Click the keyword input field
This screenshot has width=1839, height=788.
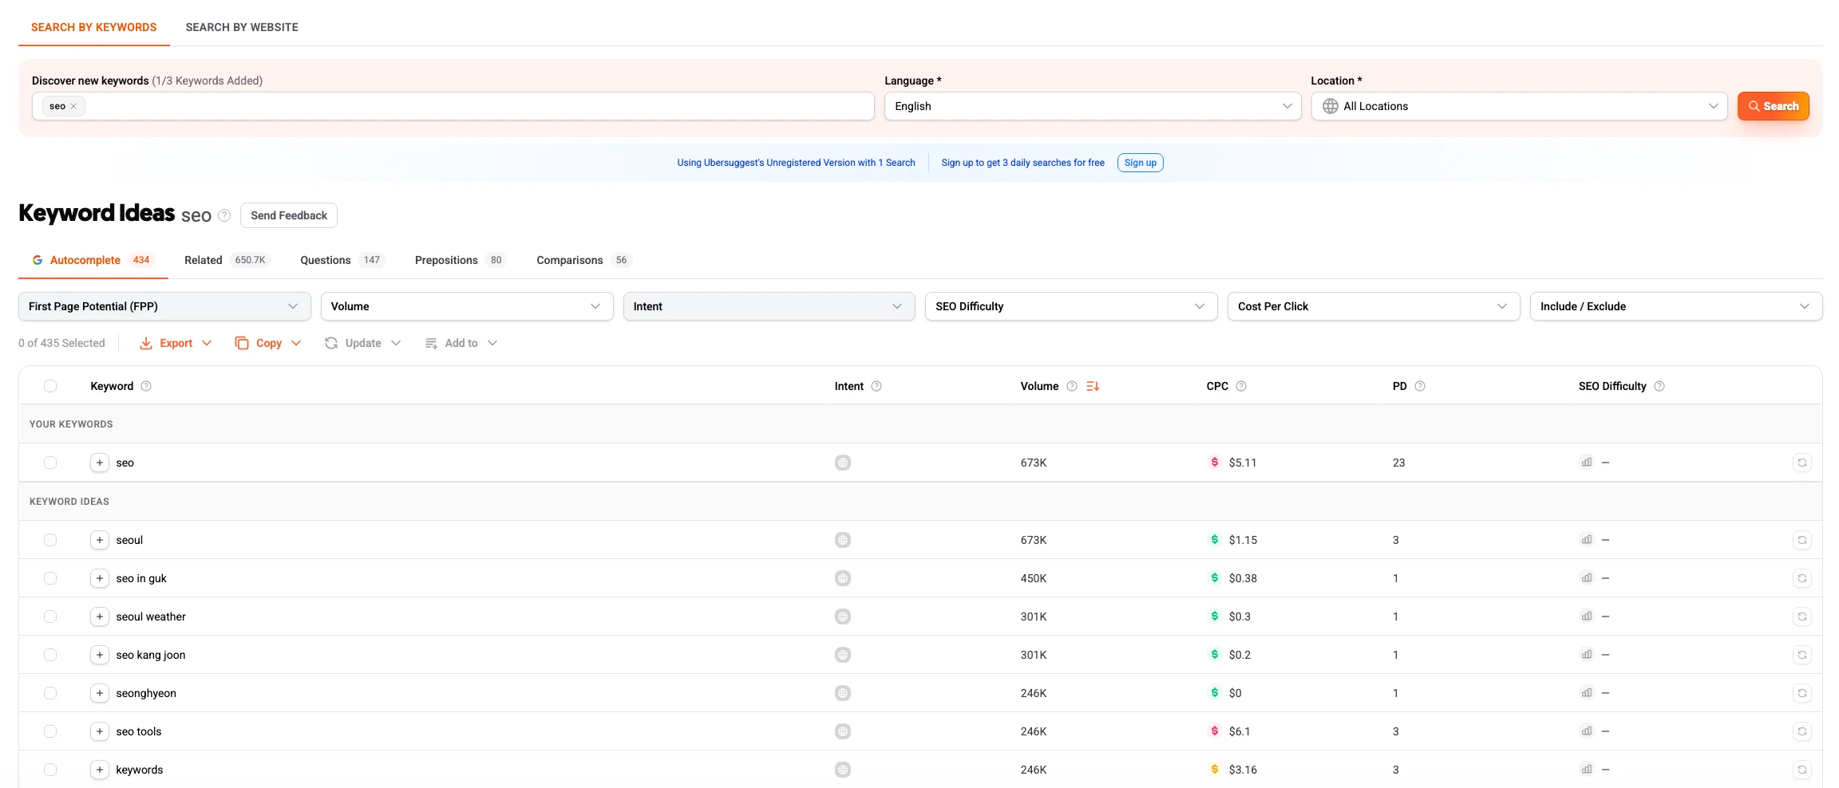tap(453, 106)
